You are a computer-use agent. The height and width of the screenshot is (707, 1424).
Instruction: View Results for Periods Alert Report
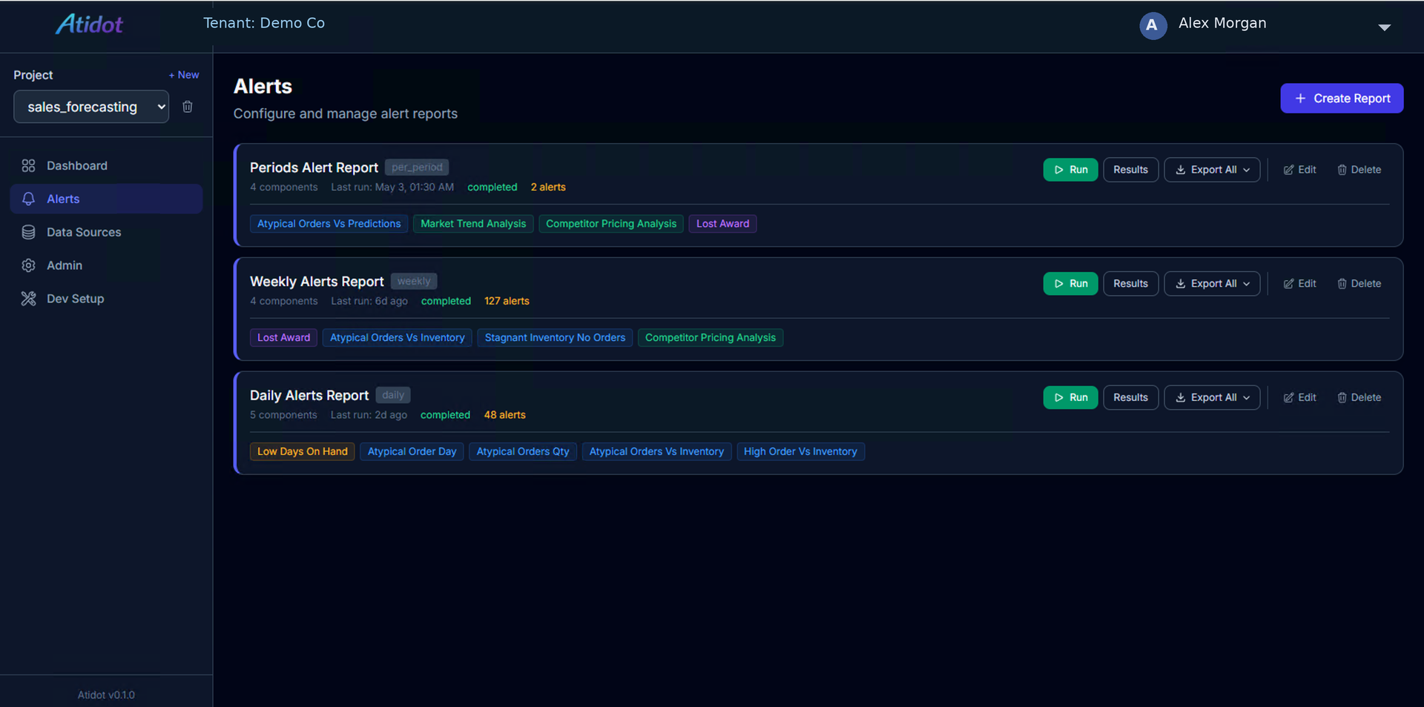pyautogui.click(x=1130, y=170)
